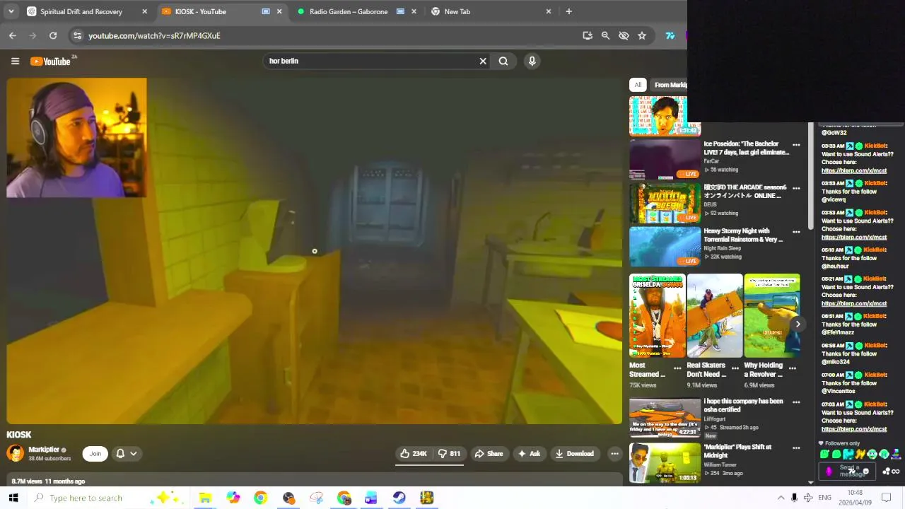Open options for Heavy Stormy Night video
Screen dimensions: 905x509
pos(796,232)
